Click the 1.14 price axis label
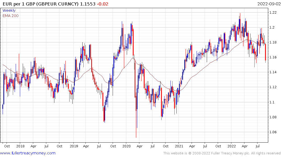This screenshot has width=281, height=157. [x=273, y=72]
